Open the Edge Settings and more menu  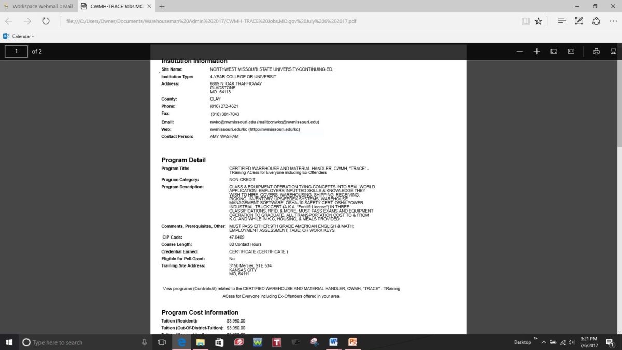pos(613,21)
